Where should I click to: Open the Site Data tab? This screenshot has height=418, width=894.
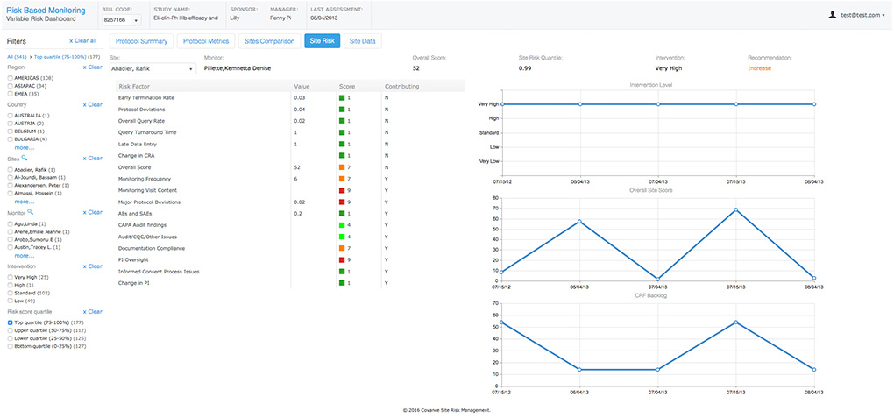363,41
